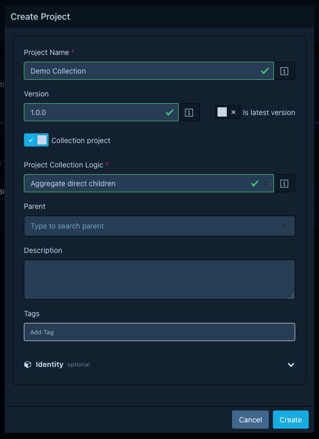
Task: Focus the Project Name input field
Action: pos(149,71)
